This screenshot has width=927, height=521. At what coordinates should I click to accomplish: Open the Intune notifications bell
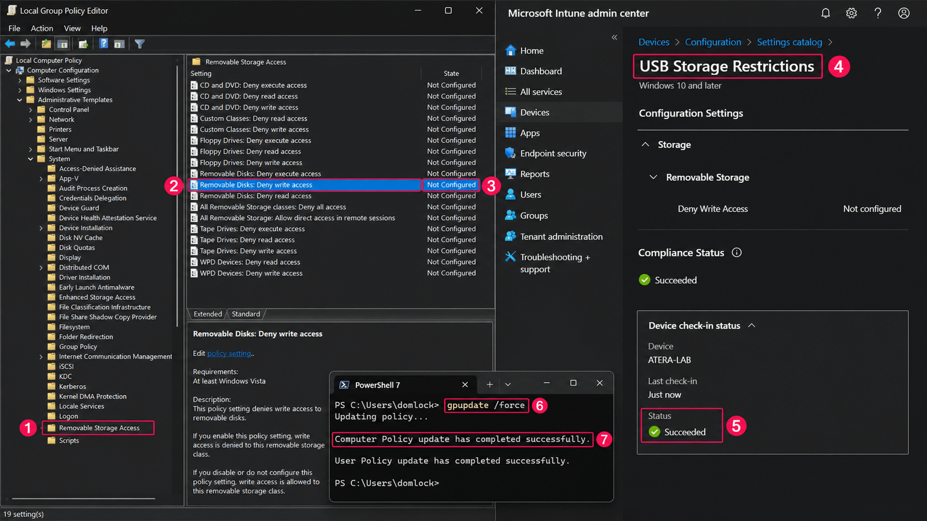826,13
